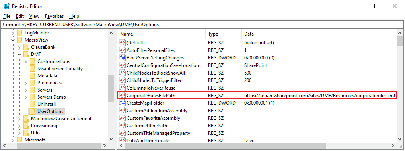Click the CreateMapiFolder DWORD icon
Screen dimensions: 405x151
point(122,103)
